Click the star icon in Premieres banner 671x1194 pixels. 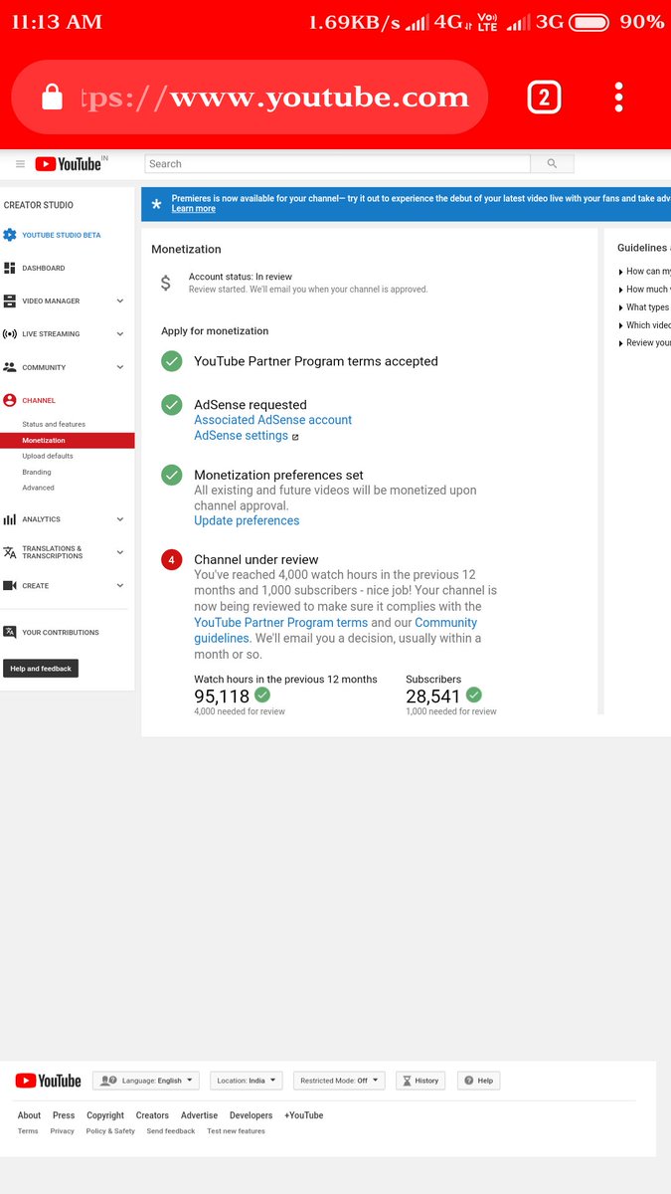156,204
